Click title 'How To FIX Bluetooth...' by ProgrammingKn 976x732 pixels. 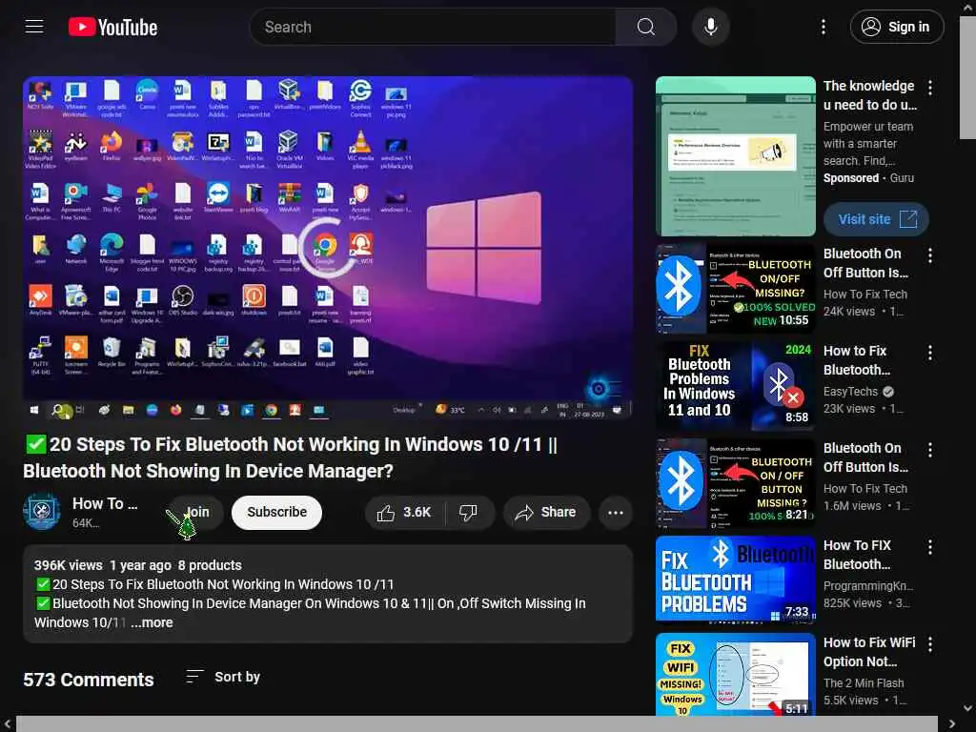tap(857, 555)
